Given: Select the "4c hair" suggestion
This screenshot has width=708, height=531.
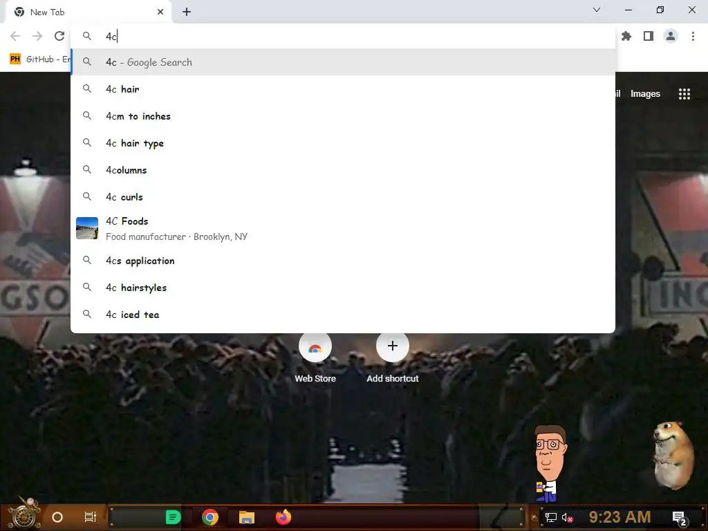Looking at the screenshot, I should click(x=343, y=89).
